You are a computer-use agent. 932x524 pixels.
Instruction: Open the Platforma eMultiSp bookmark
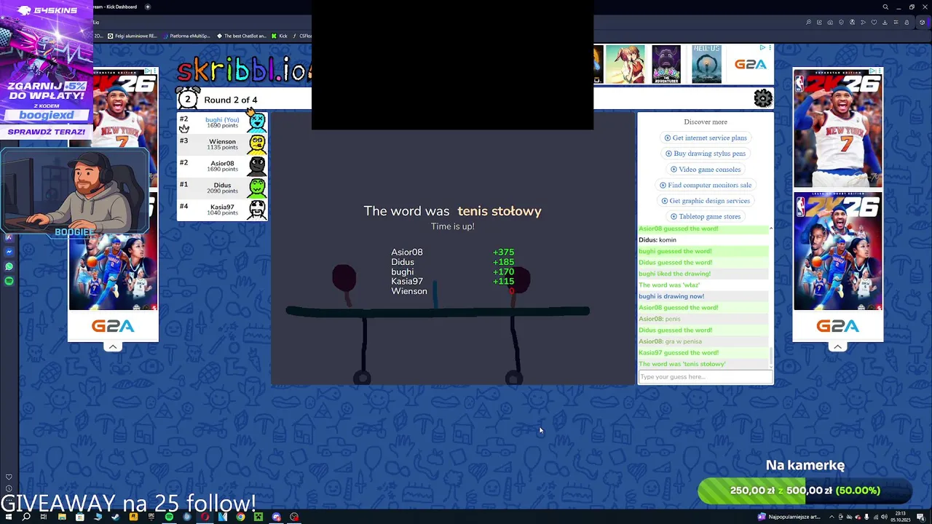[x=186, y=36]
